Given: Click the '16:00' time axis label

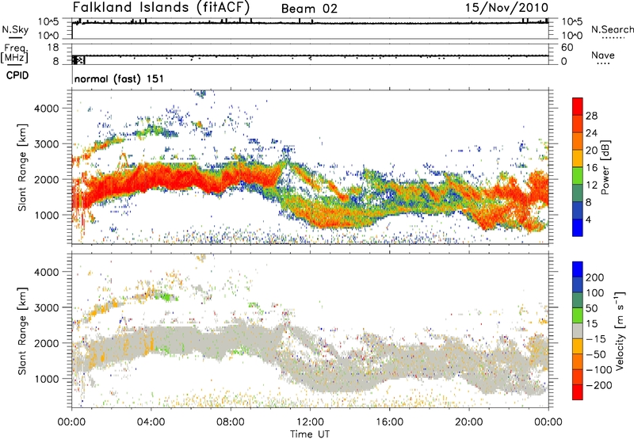Looking at the screenshot, I should (x=390, y=422).
